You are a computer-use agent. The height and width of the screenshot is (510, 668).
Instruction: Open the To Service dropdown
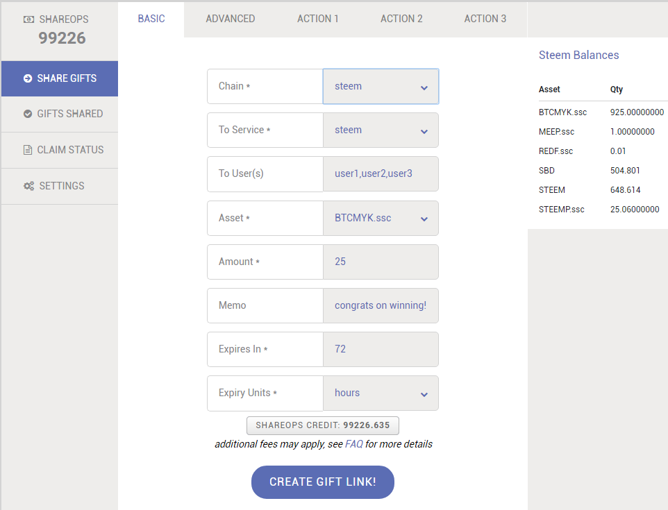click(x=381, y=130)
